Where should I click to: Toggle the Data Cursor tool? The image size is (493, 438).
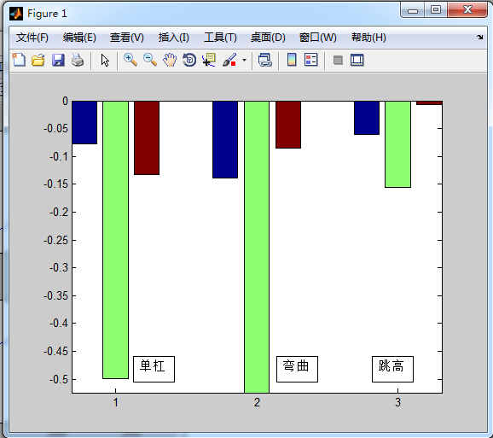[x=209, y=60]
